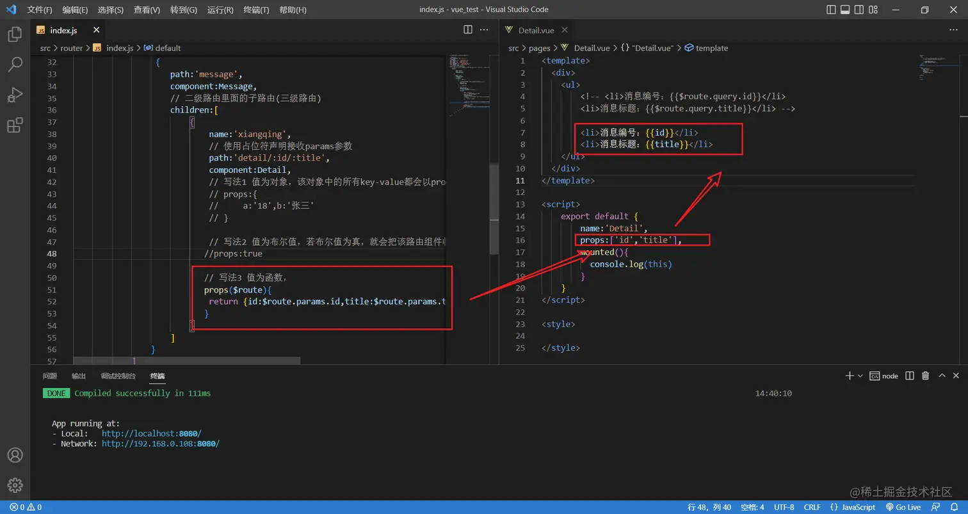Open the 终端(T) menu
This screenshot has width=968, height=514.
point(256,10)
